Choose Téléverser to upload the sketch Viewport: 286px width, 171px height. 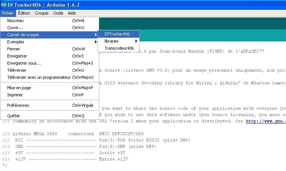point(50,70)
